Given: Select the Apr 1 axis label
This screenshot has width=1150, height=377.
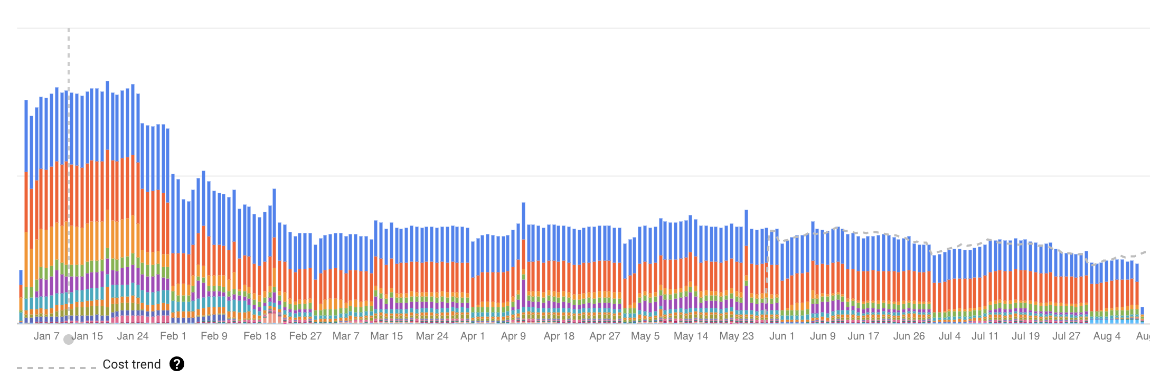Looking at the screenshot, I should tap(473, 336).
